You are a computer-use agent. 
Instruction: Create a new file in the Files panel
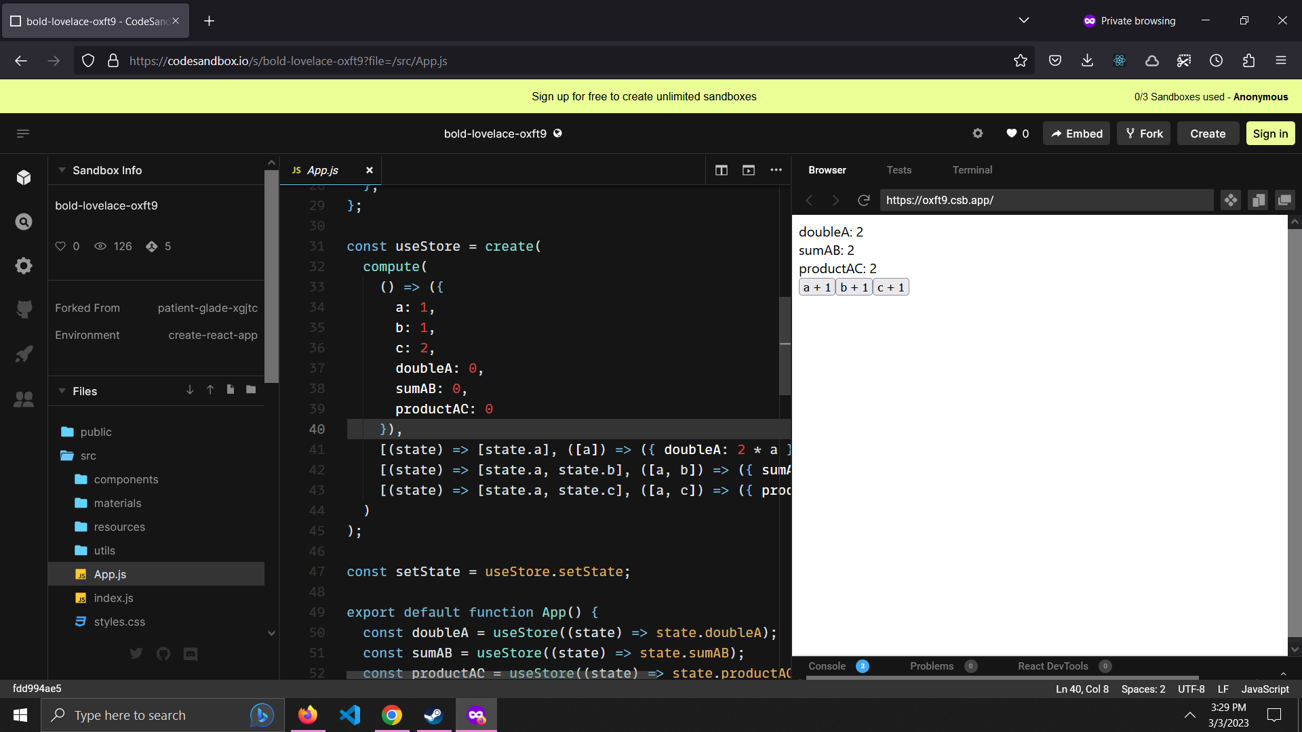pyautogui.click(x=230, y=390)
